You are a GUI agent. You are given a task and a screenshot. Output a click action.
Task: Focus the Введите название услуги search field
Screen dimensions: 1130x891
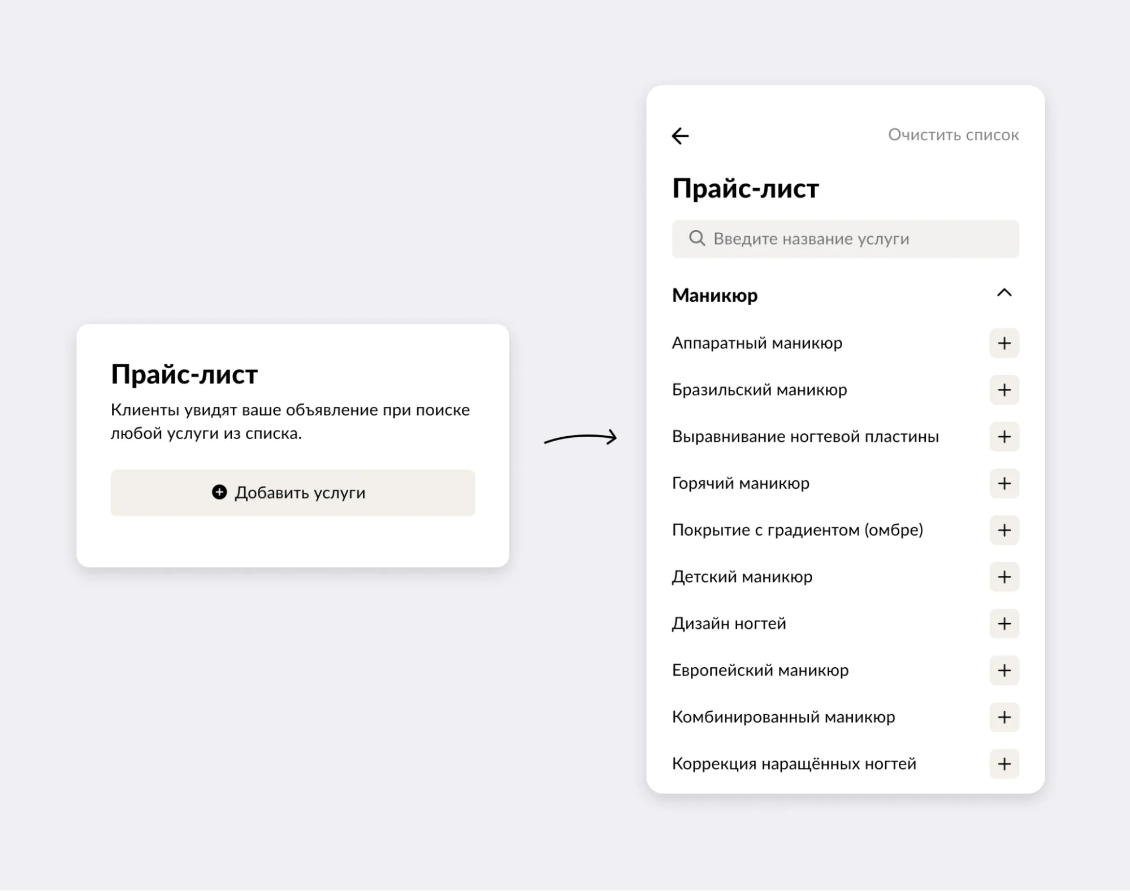click(845, 239)
